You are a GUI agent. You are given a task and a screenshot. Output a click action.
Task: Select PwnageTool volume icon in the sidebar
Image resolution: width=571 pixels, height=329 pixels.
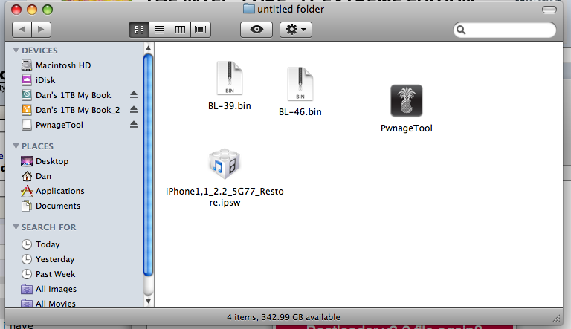pos(27,125)
